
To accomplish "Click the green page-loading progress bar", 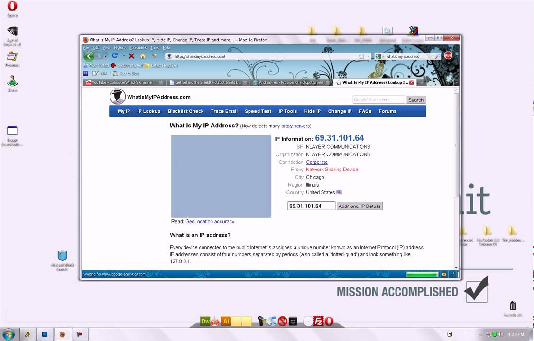I will coord(422,274).
